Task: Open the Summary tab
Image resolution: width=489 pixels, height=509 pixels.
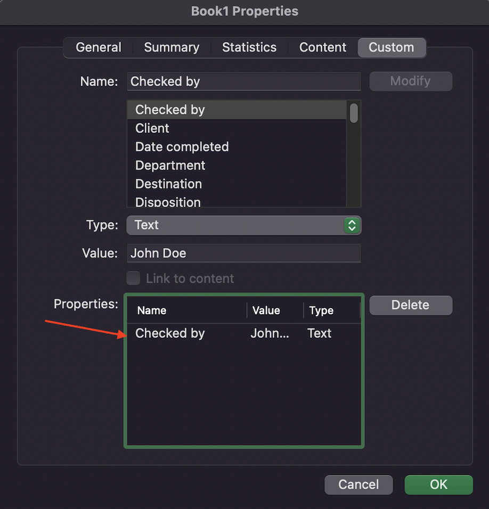Action: [171, 47]
